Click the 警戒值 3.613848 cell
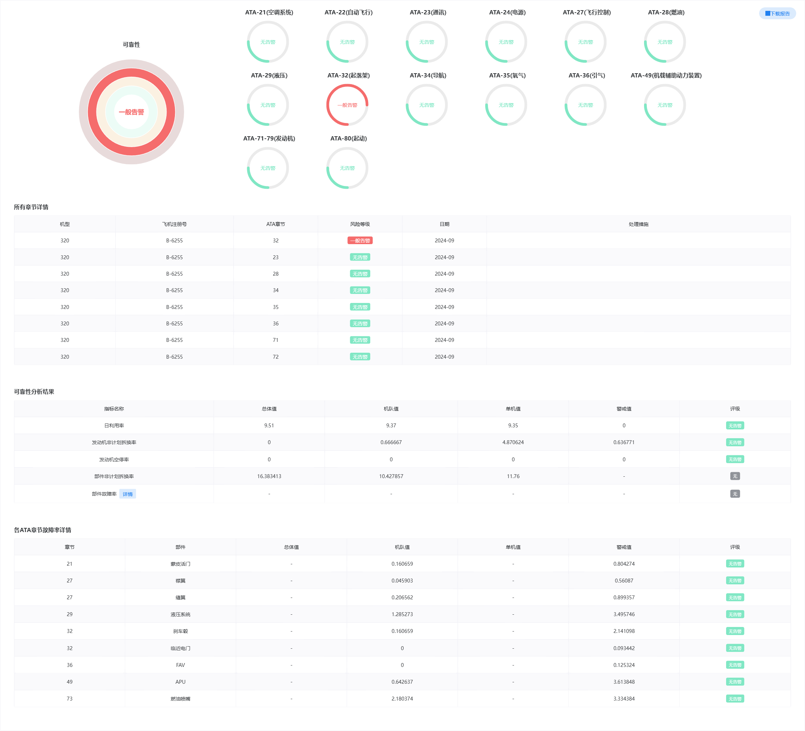This screenshot has width=805, height=731. [x=624, y=682]
